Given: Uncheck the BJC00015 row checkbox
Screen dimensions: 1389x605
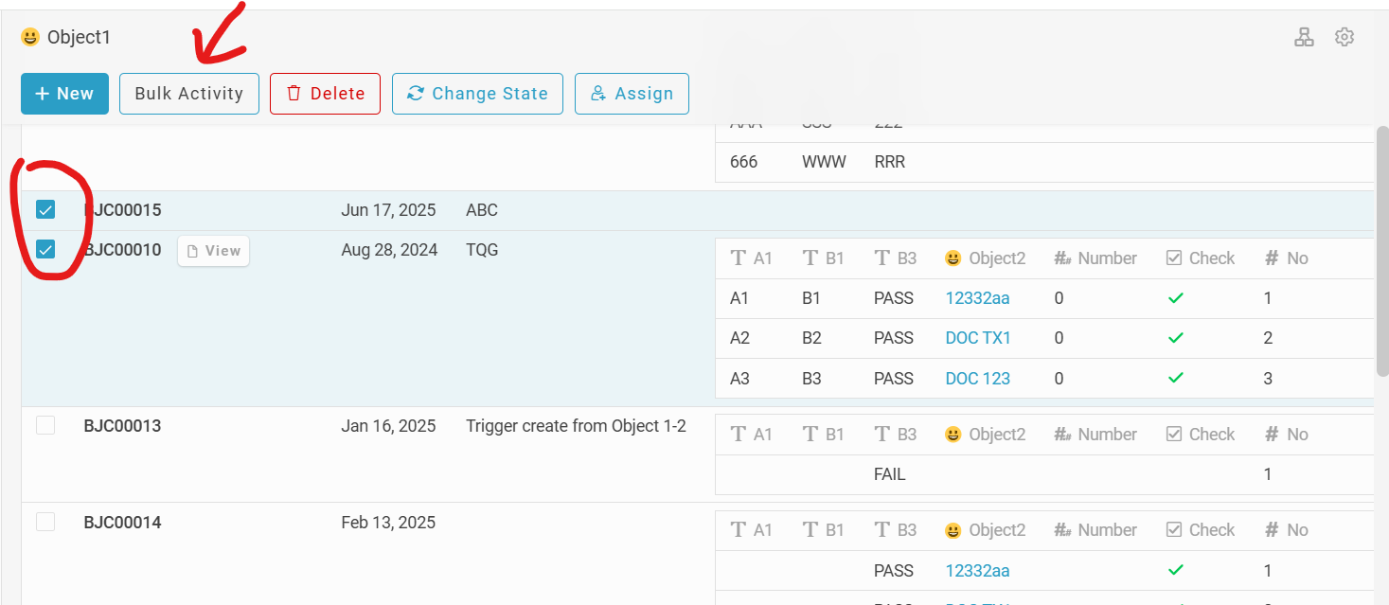Looking at the screenshot, I should click(x=45, y=209).
